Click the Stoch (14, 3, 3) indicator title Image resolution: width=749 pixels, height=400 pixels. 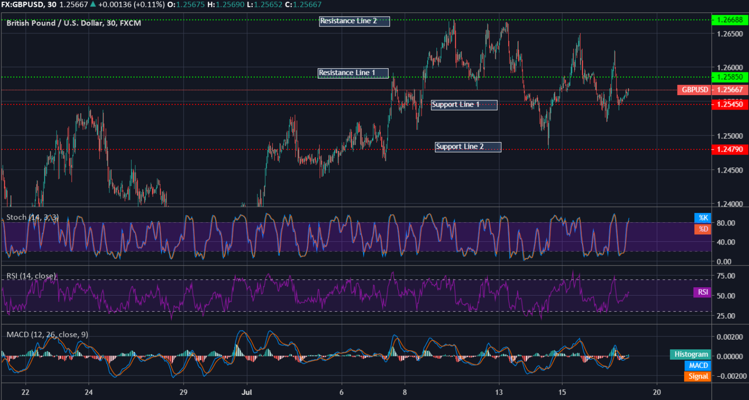[32, 217]
